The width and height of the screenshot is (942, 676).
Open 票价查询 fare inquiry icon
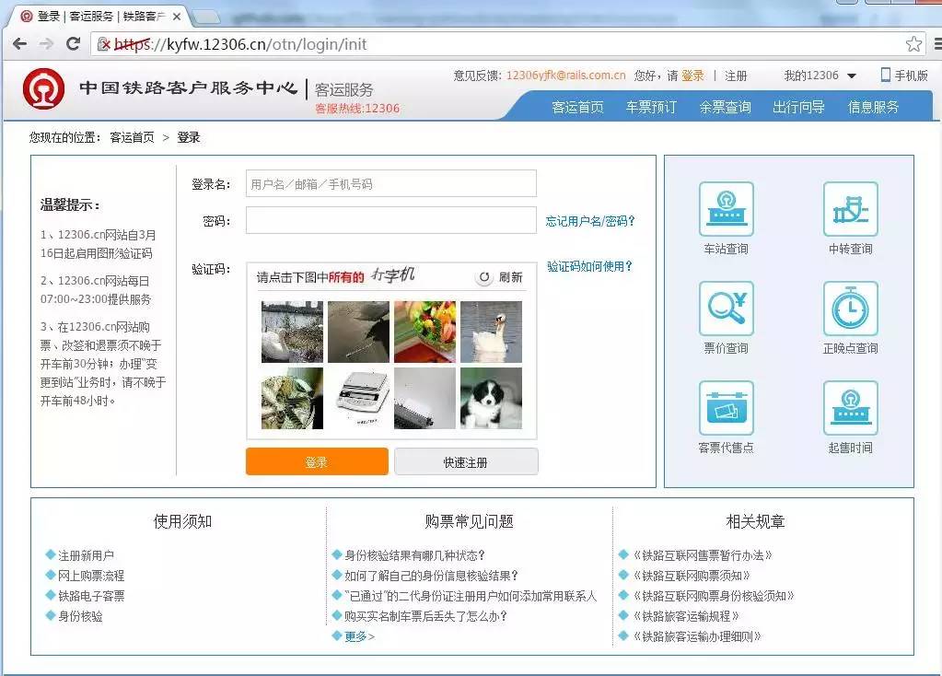726,309
